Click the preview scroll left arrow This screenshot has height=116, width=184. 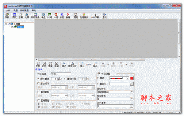(x=36, y=59)
